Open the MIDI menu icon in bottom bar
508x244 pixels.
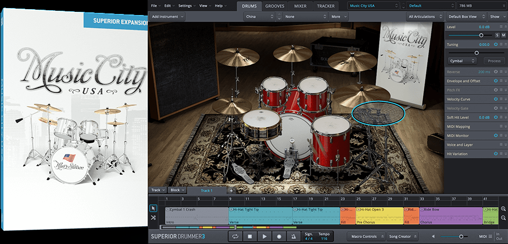[x=490, y=236]
